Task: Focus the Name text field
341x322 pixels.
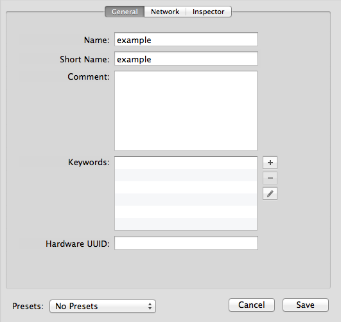Action: tap(186, 39)
